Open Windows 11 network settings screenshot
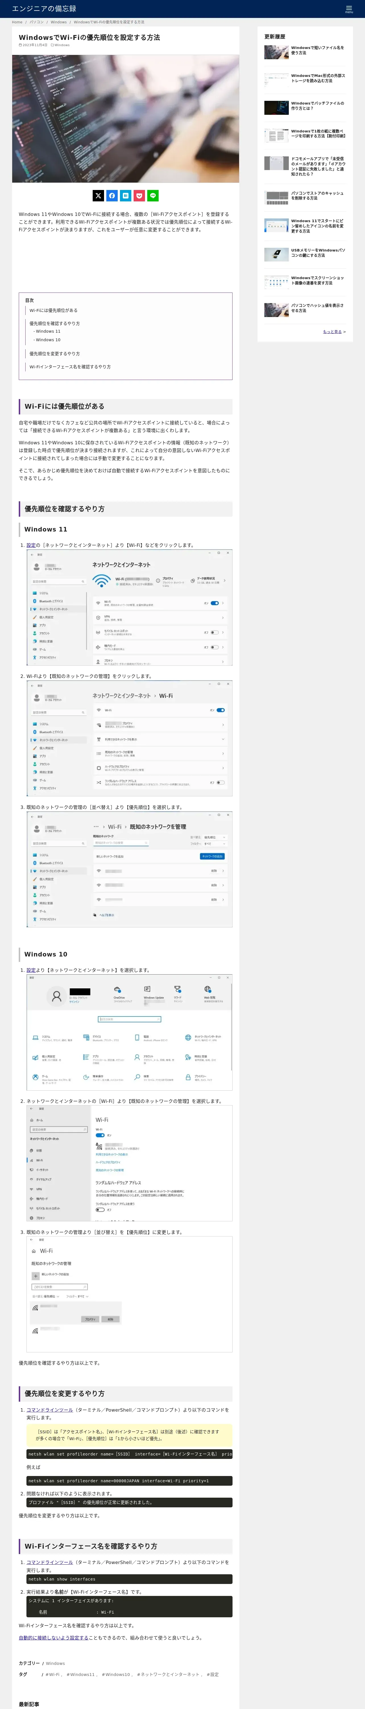 coord(129,608)
